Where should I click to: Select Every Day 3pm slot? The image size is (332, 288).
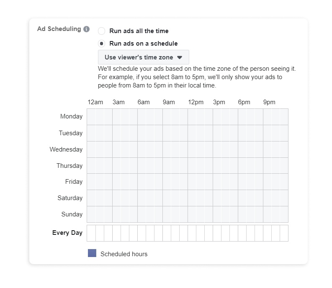click(217, 233)
